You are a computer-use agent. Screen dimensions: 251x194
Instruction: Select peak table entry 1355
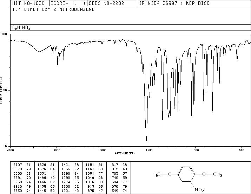click(66, 169)
